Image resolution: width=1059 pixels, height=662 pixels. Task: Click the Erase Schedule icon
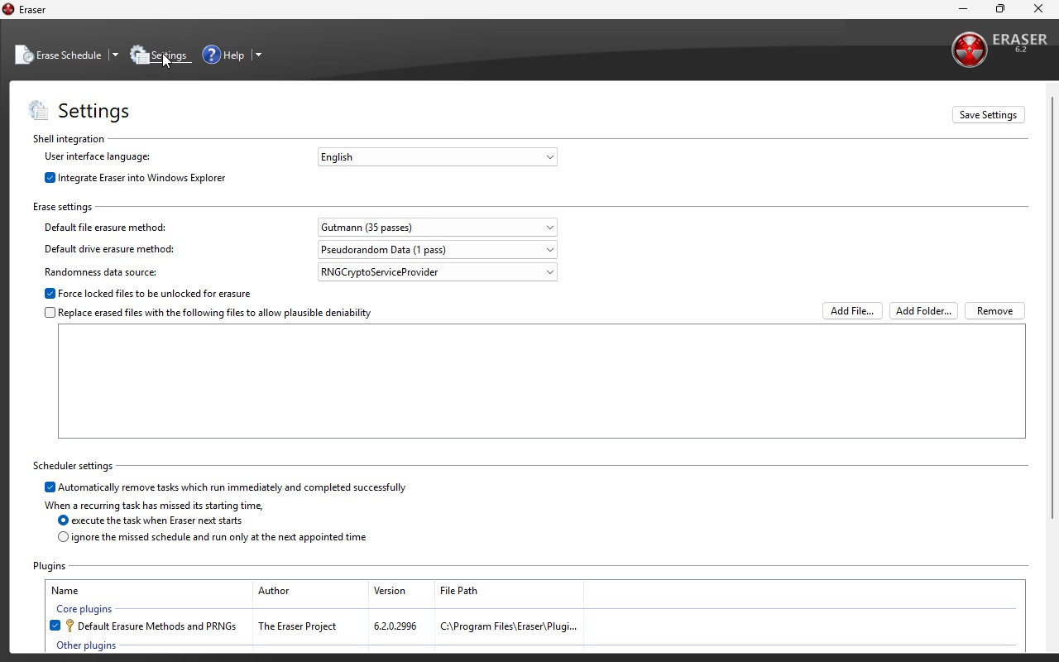24,55
